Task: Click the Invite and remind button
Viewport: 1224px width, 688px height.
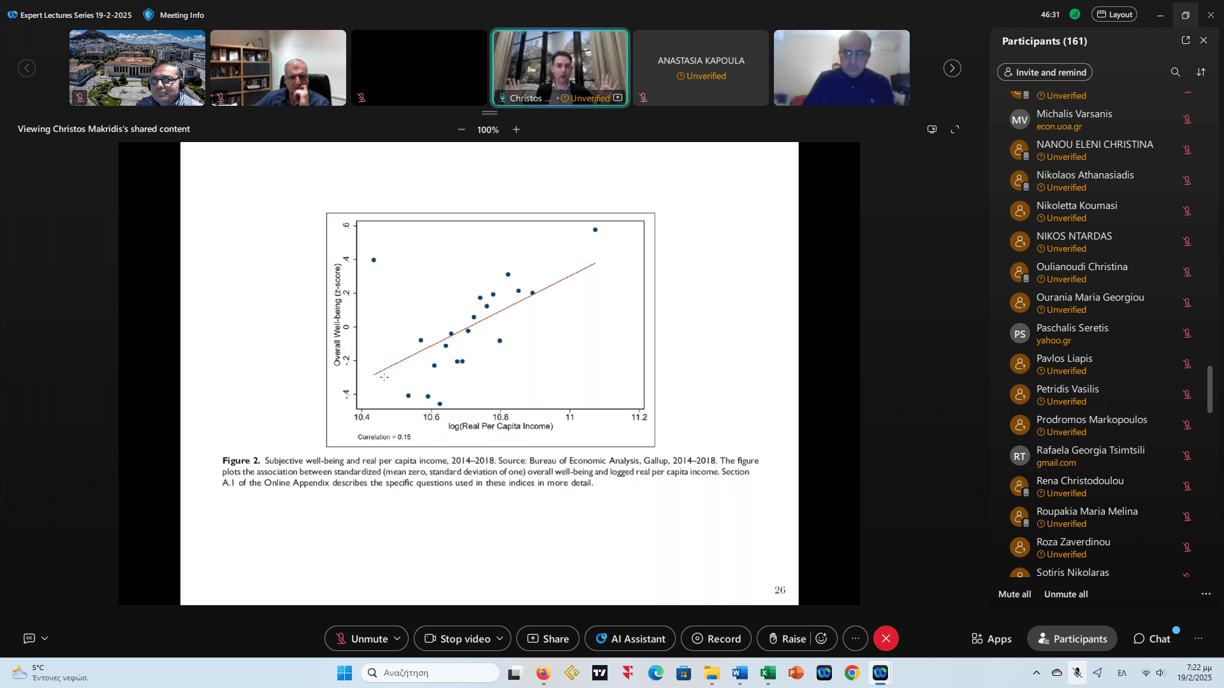Action: [1044, 72]
